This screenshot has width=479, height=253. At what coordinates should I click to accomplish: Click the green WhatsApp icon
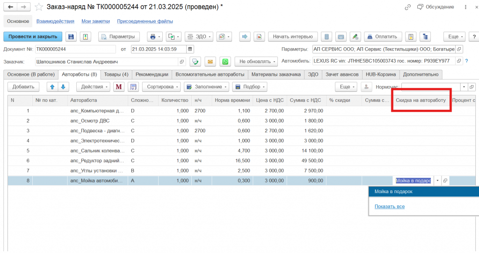(226, 62)
